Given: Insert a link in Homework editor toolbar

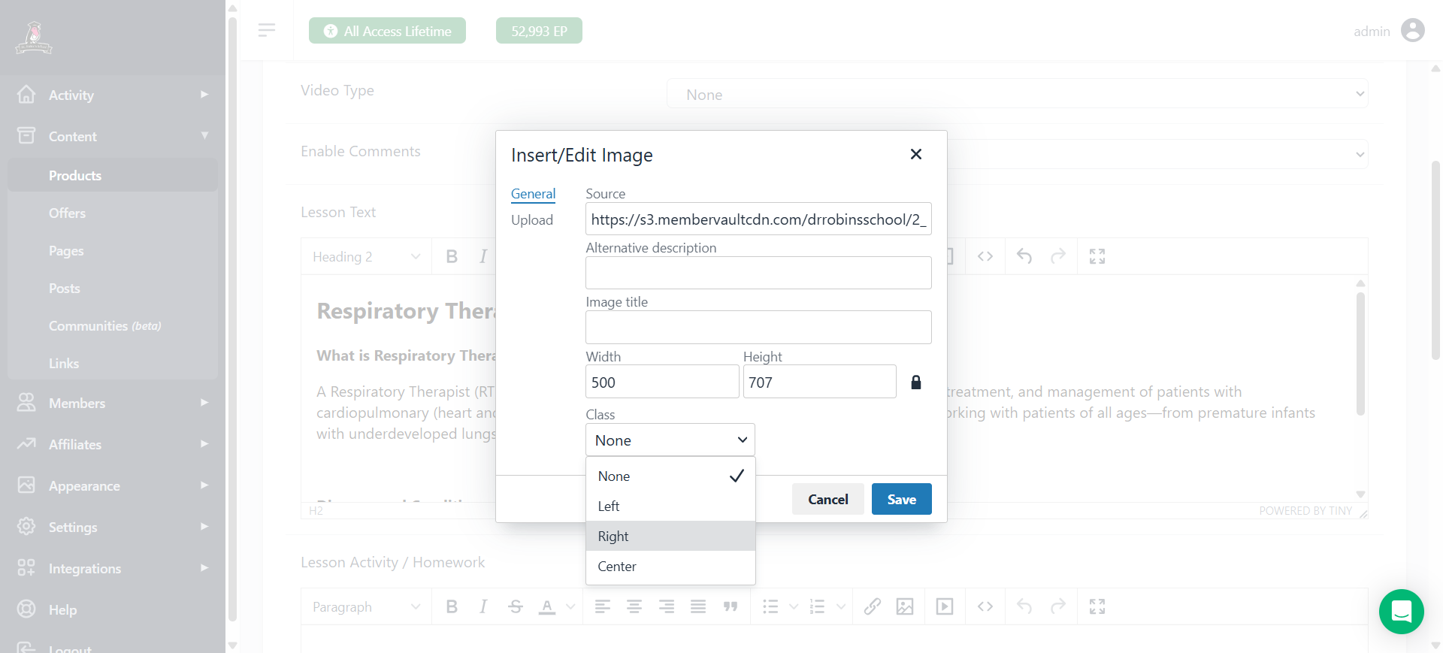Looking at the screenshot, I should 872,606.
